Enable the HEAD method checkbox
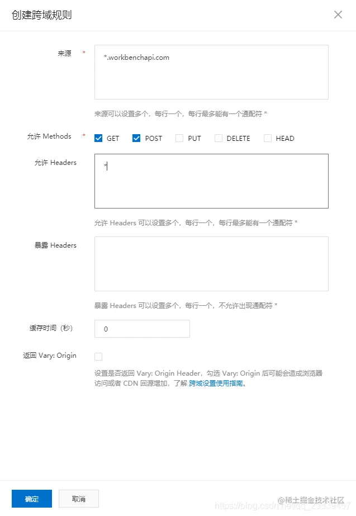356x516 pixels. pyautogui.click(x=268, y=138)
